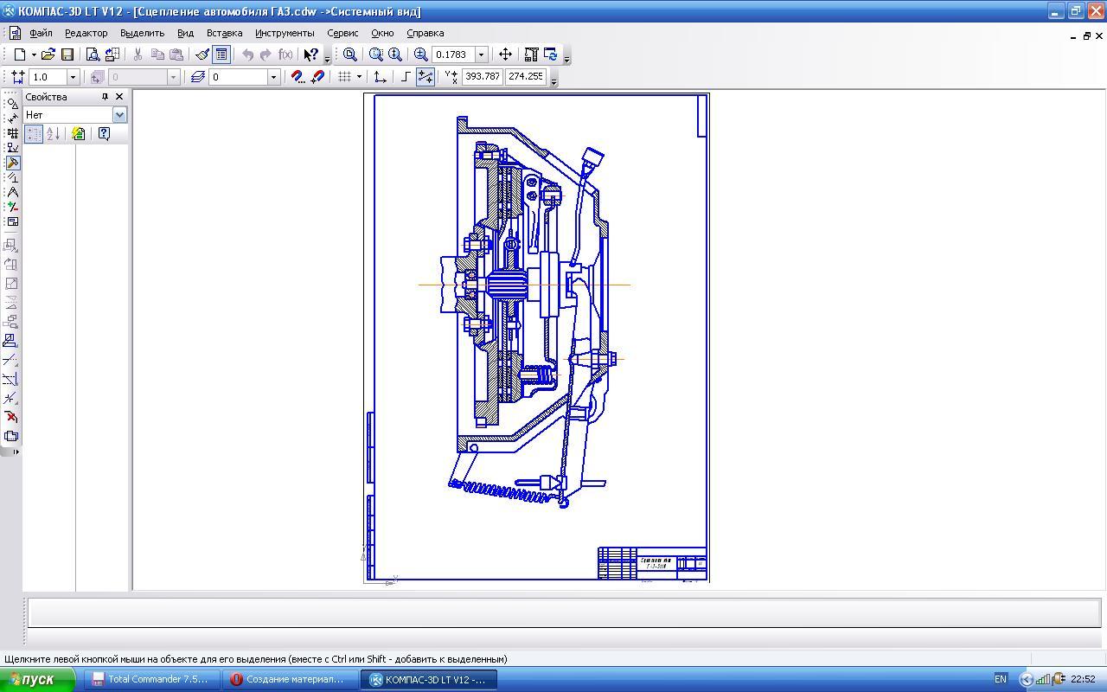Select the Pan view crossed-arrows tool

(x=505, y=54)
